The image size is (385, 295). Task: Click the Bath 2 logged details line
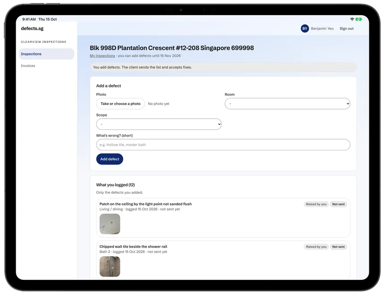(x=133, y=252)
